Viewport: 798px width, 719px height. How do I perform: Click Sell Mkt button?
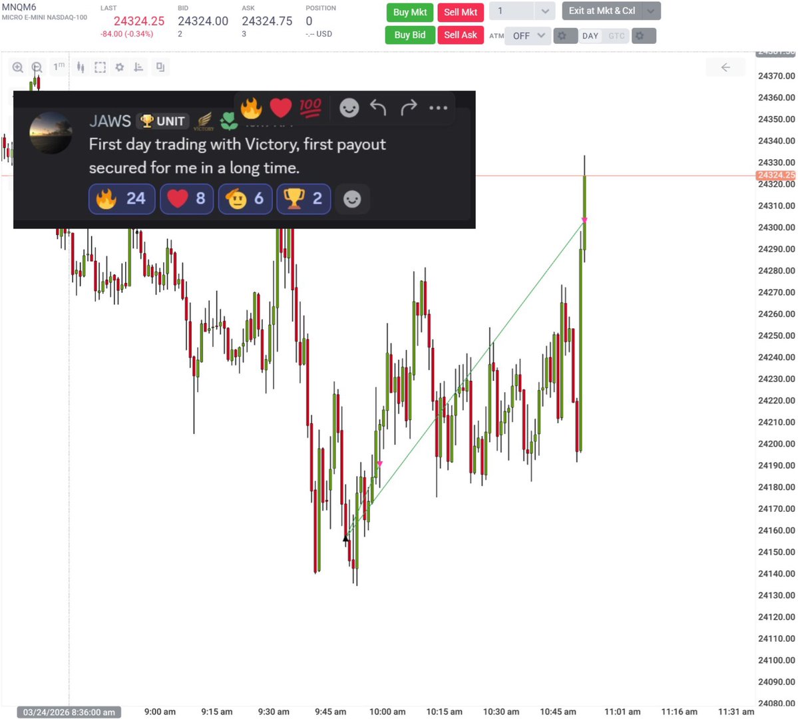pos(461,12)
